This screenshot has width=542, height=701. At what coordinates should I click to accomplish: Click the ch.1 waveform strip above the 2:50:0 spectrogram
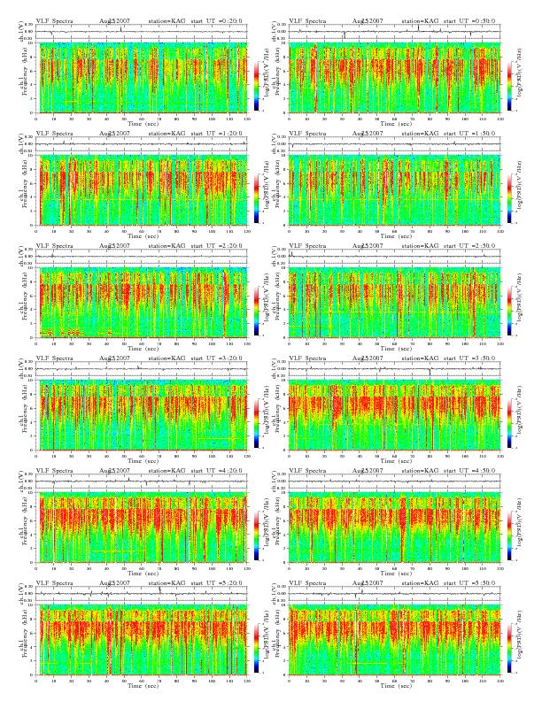click(x=394, y=256)
